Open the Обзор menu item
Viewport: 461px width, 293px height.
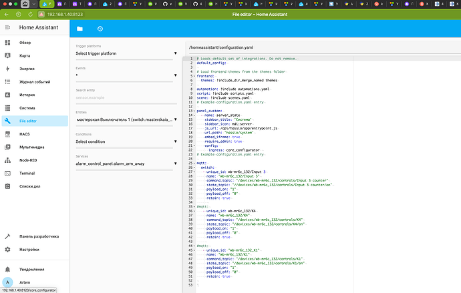(x=35, y=43)
